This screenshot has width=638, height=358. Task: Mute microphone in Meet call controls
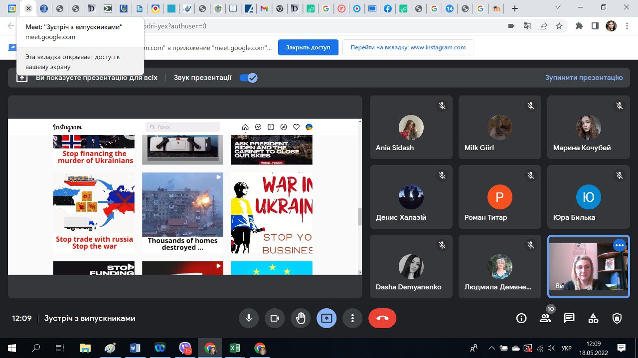(x=249, y=318)
